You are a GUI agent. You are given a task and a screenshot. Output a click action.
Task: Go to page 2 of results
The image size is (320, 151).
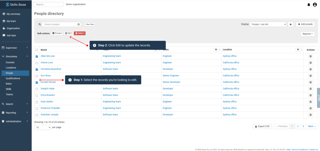(x=298, y=126)
